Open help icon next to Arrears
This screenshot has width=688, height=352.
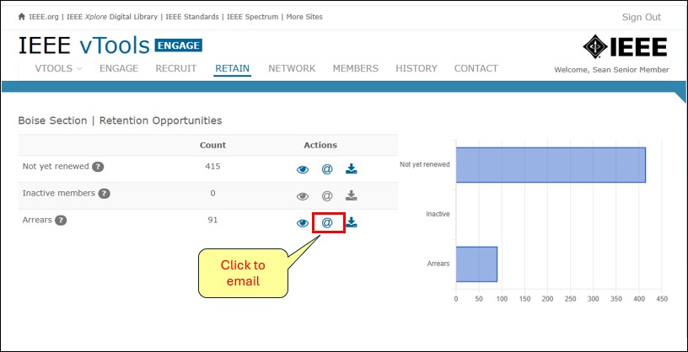tap(61, 221)
